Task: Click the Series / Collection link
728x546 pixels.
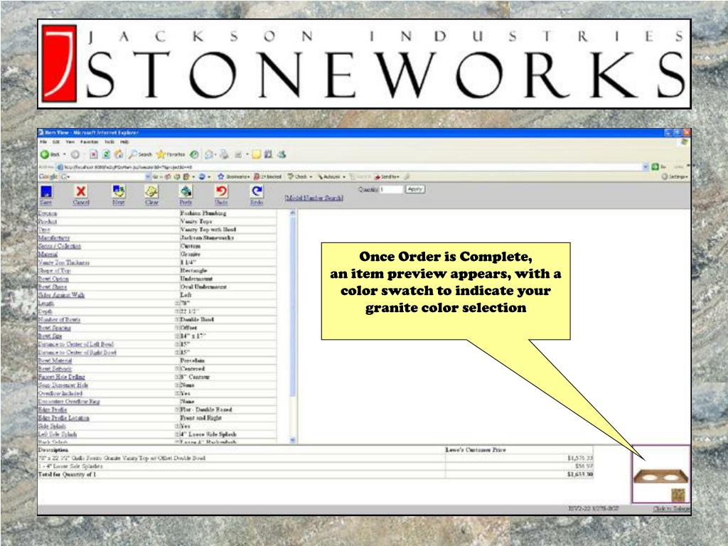Action: tap(60, 246)
